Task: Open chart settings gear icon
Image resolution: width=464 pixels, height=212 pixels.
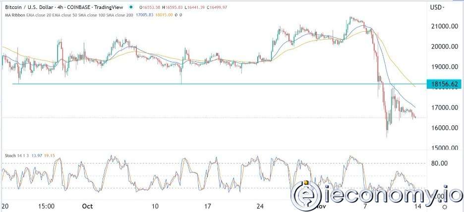Action: click(444, 207)
